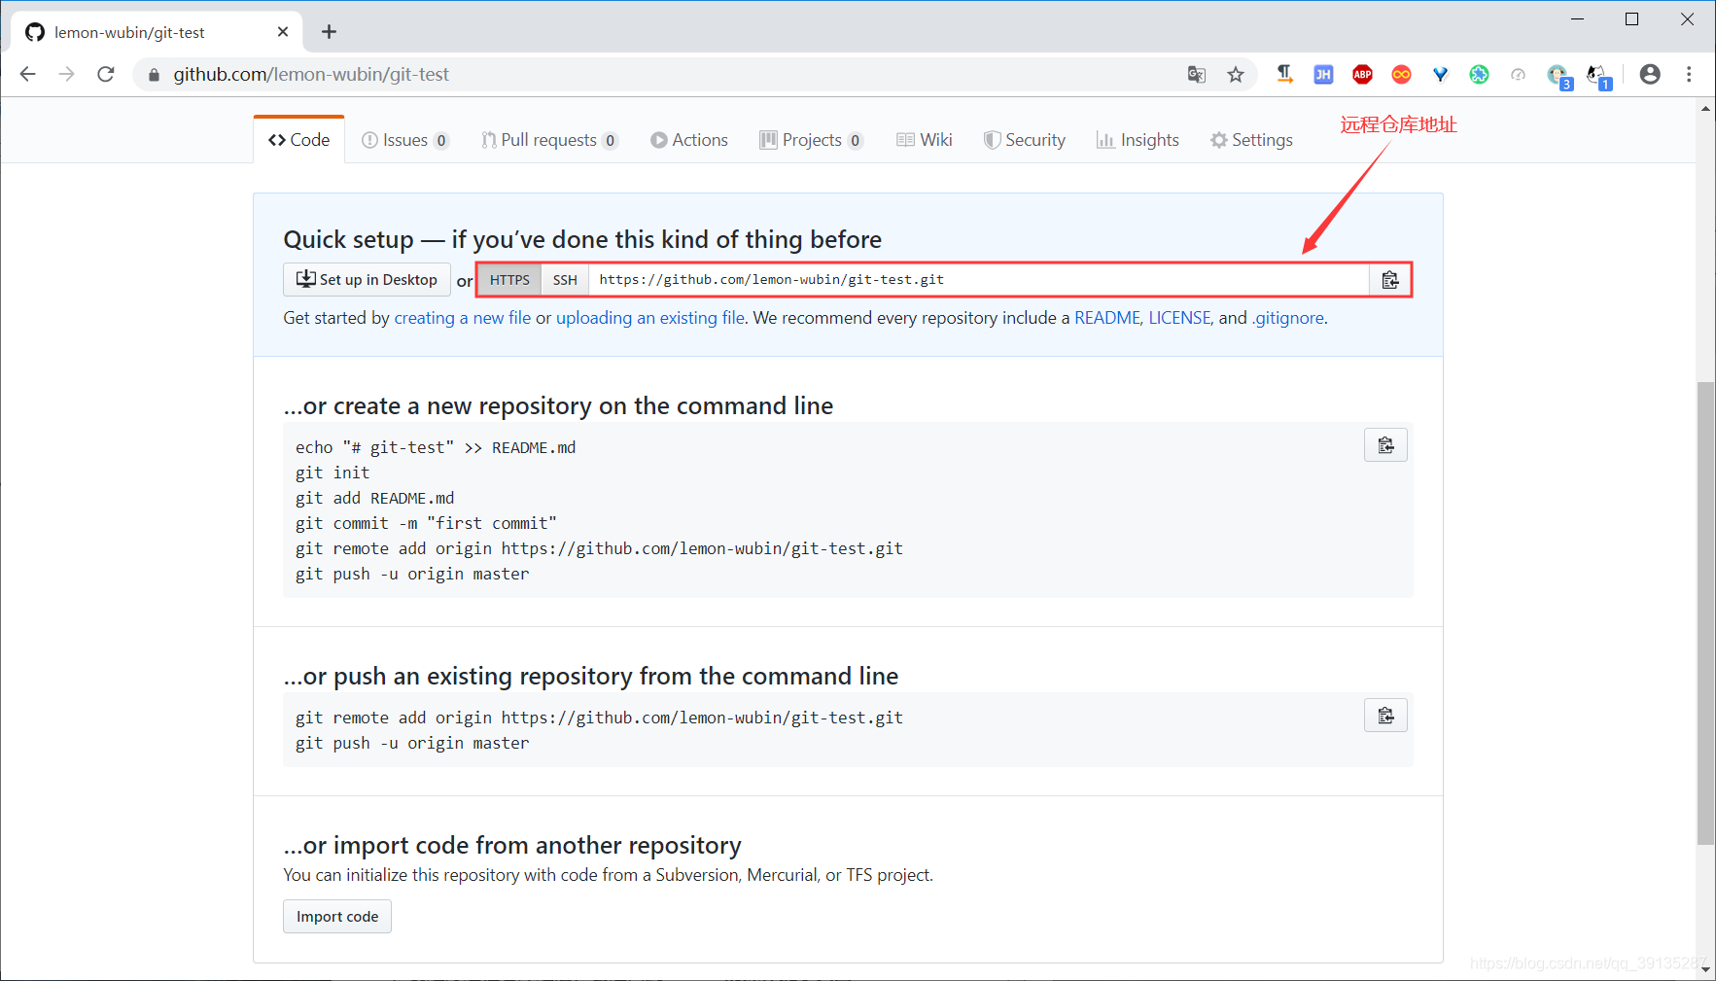Switch clone URL to SSH
The image size is (1716, 981).
[565, 280]
